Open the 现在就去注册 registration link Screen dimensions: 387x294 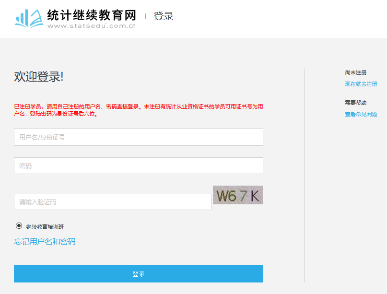click(361, 84)
